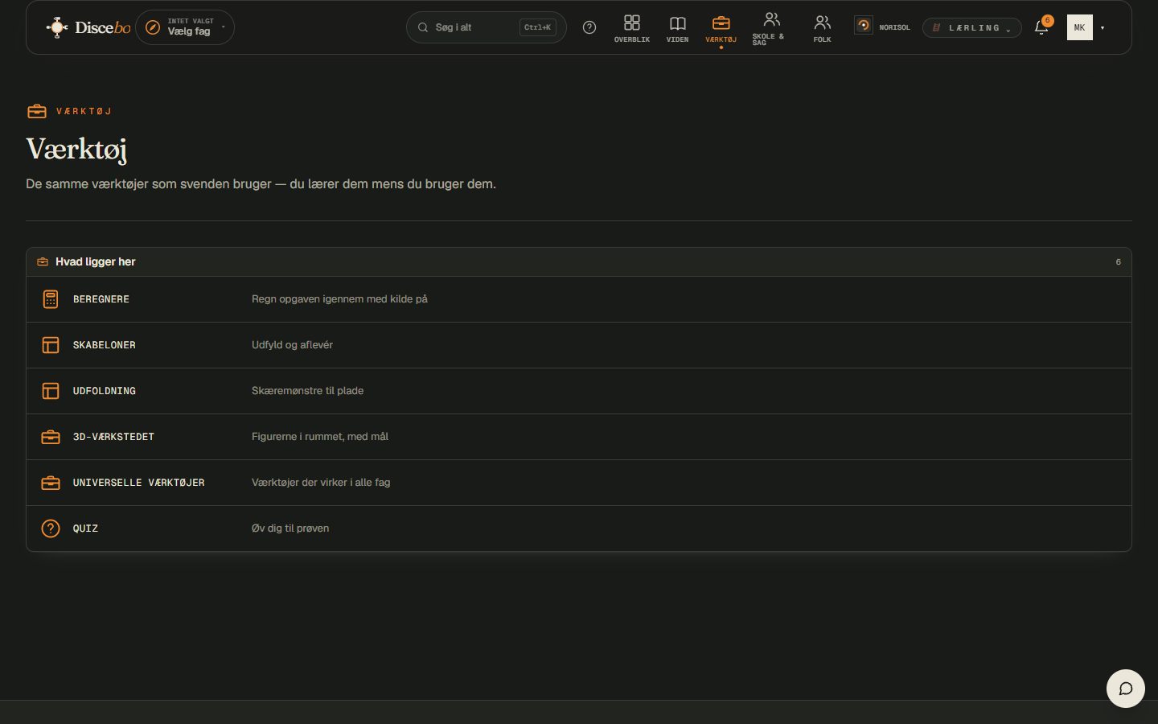The image size is (1158, 724).
Task: Click 'Skæremønstre til plade' description
Action: [307, 391]
